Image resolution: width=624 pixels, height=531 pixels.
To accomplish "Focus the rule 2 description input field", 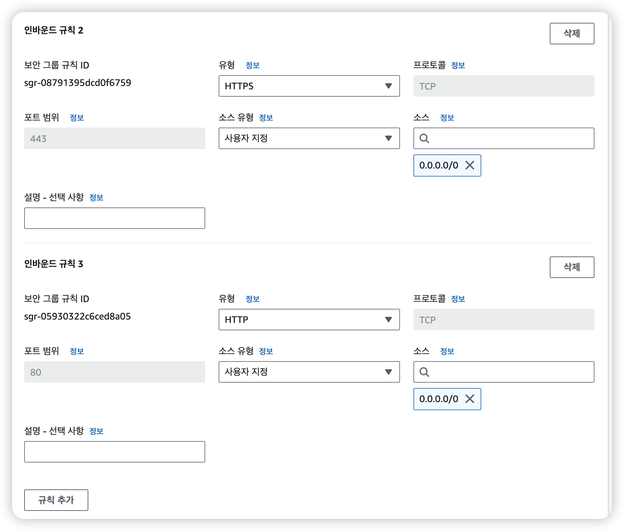I will click(x=115, y=218).
